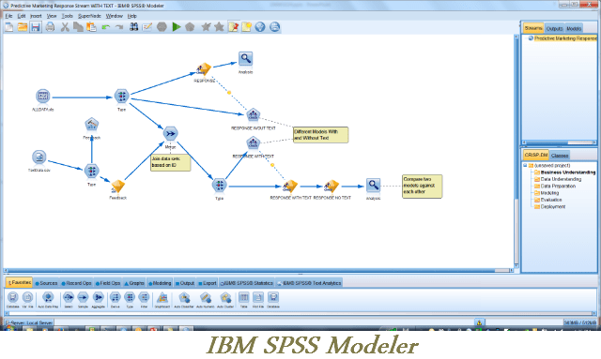The image size is (601, 359).
Task: Open the Sources palette tab
Action: pos(46,283)
